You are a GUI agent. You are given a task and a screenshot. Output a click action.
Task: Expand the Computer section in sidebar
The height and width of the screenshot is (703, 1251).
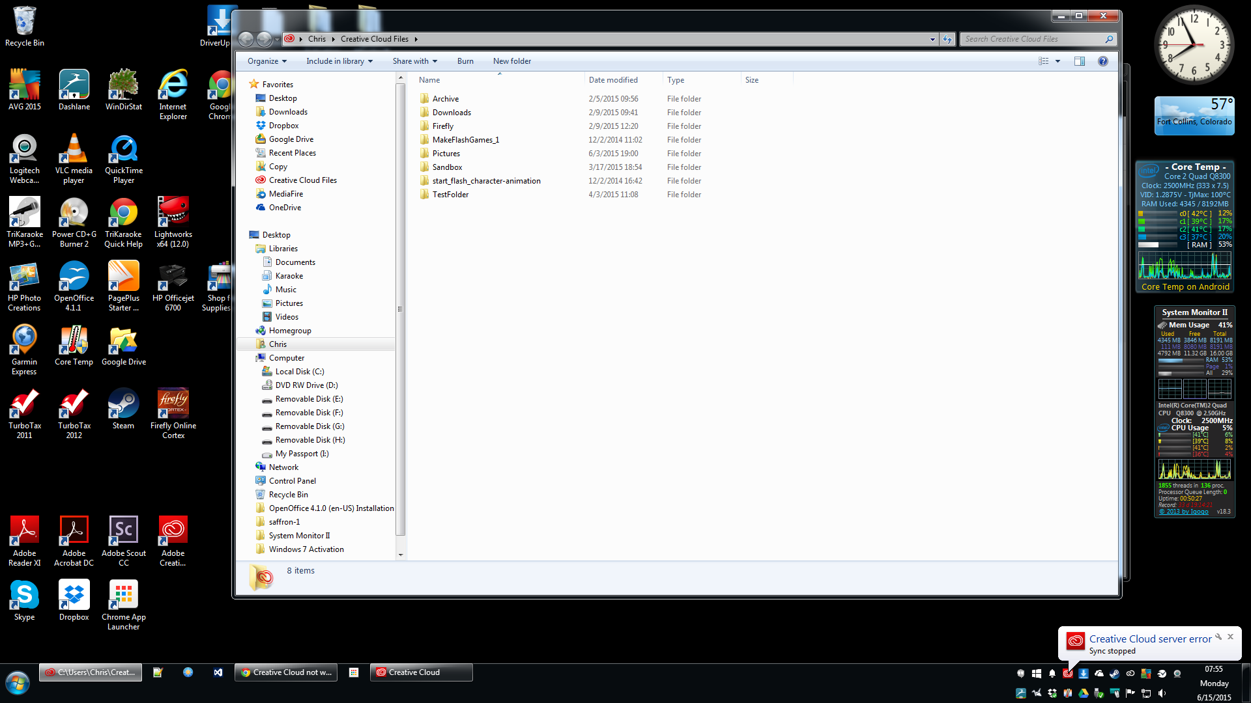click(253, 357)
